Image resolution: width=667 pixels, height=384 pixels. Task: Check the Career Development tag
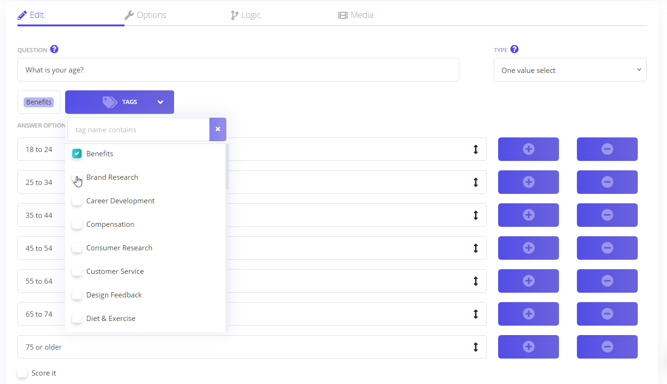(77, 200)
